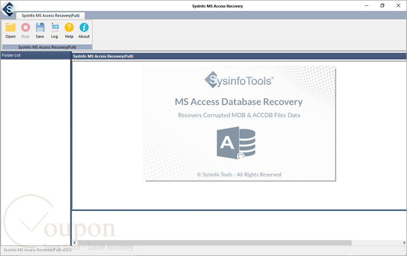Restore down the application window

382,6
